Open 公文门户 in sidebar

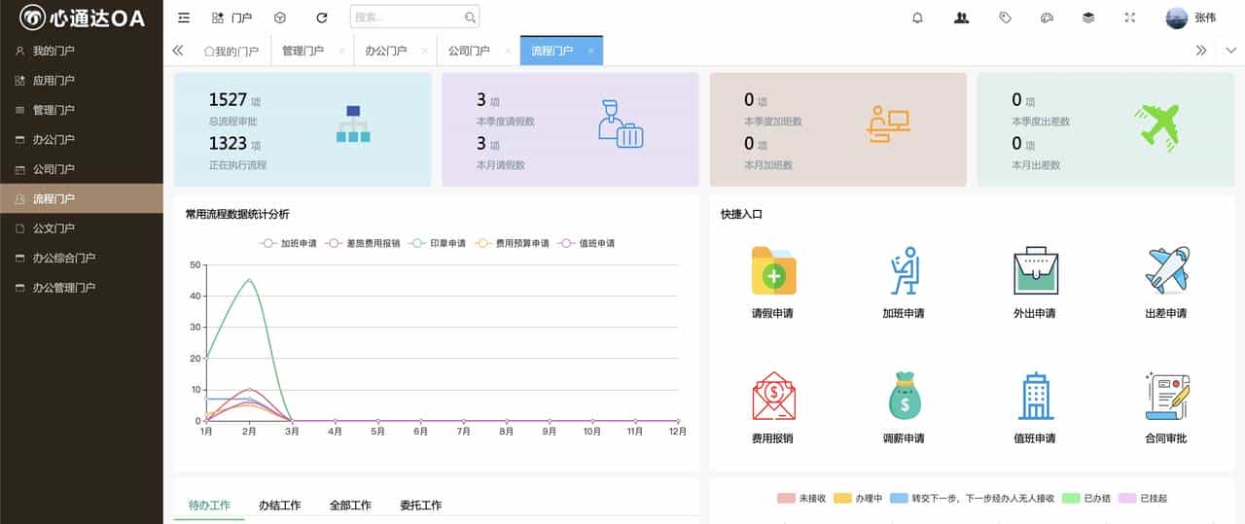click(x=82, y=228)
